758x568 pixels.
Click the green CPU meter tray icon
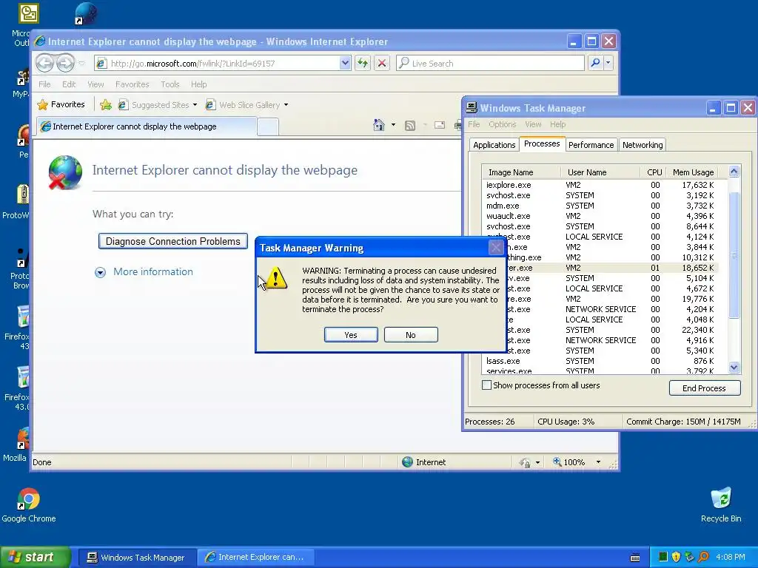[663, 557]
